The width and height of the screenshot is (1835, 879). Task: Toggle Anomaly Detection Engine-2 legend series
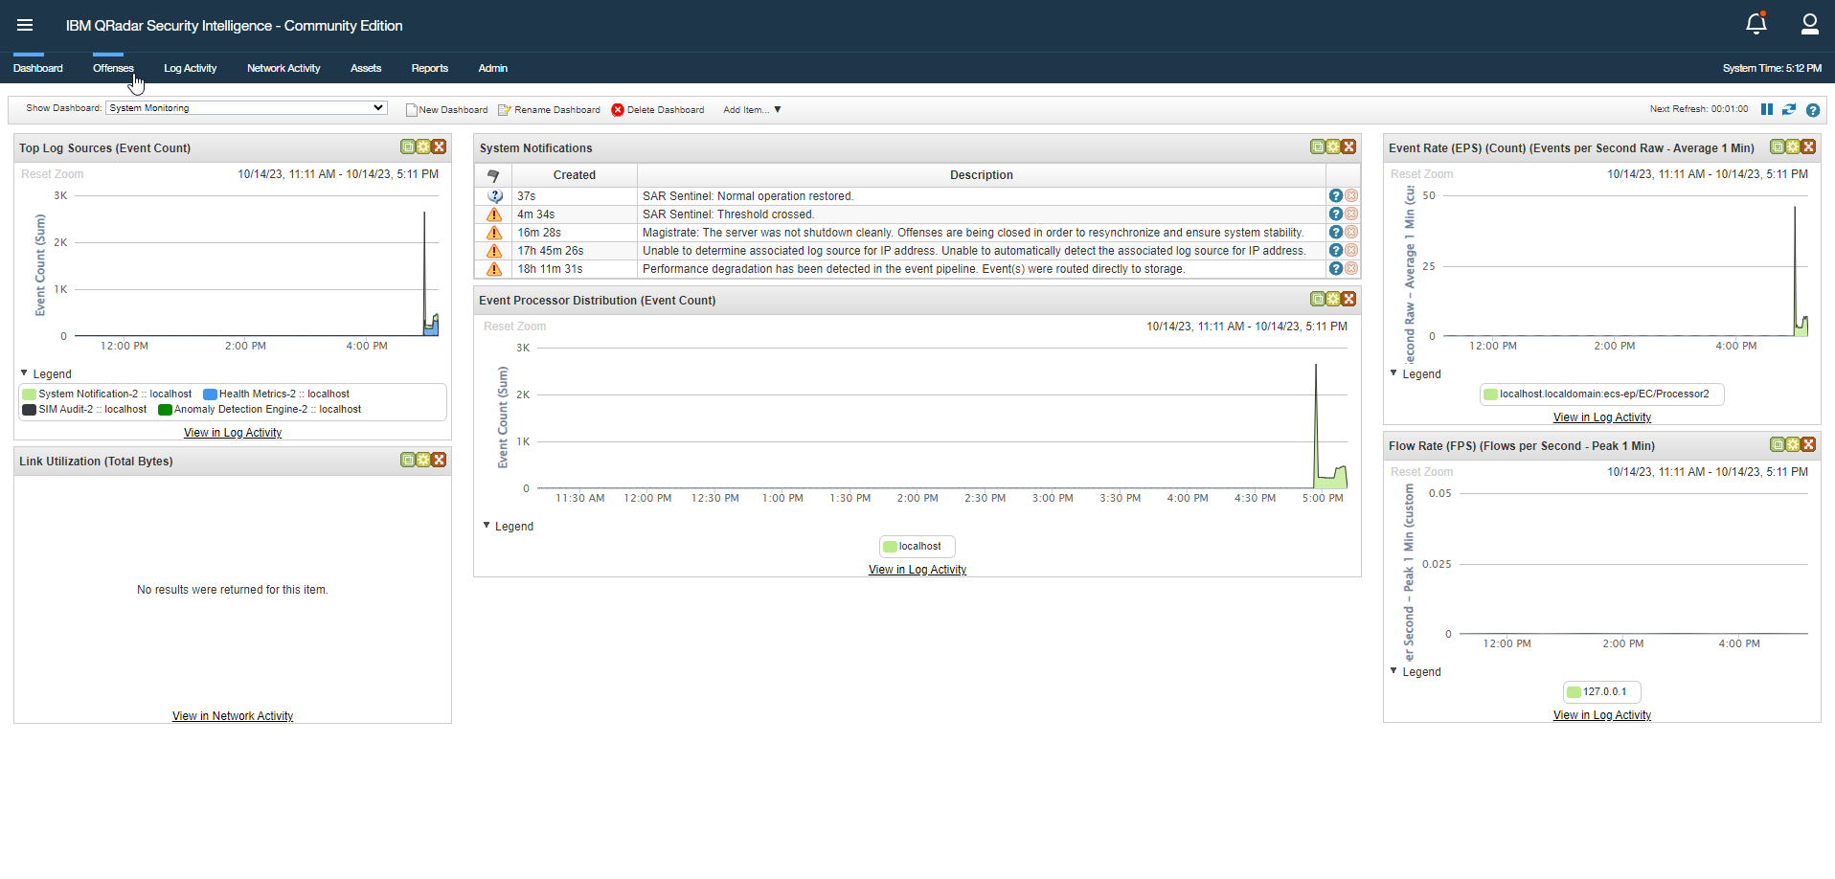coord(260,409)
